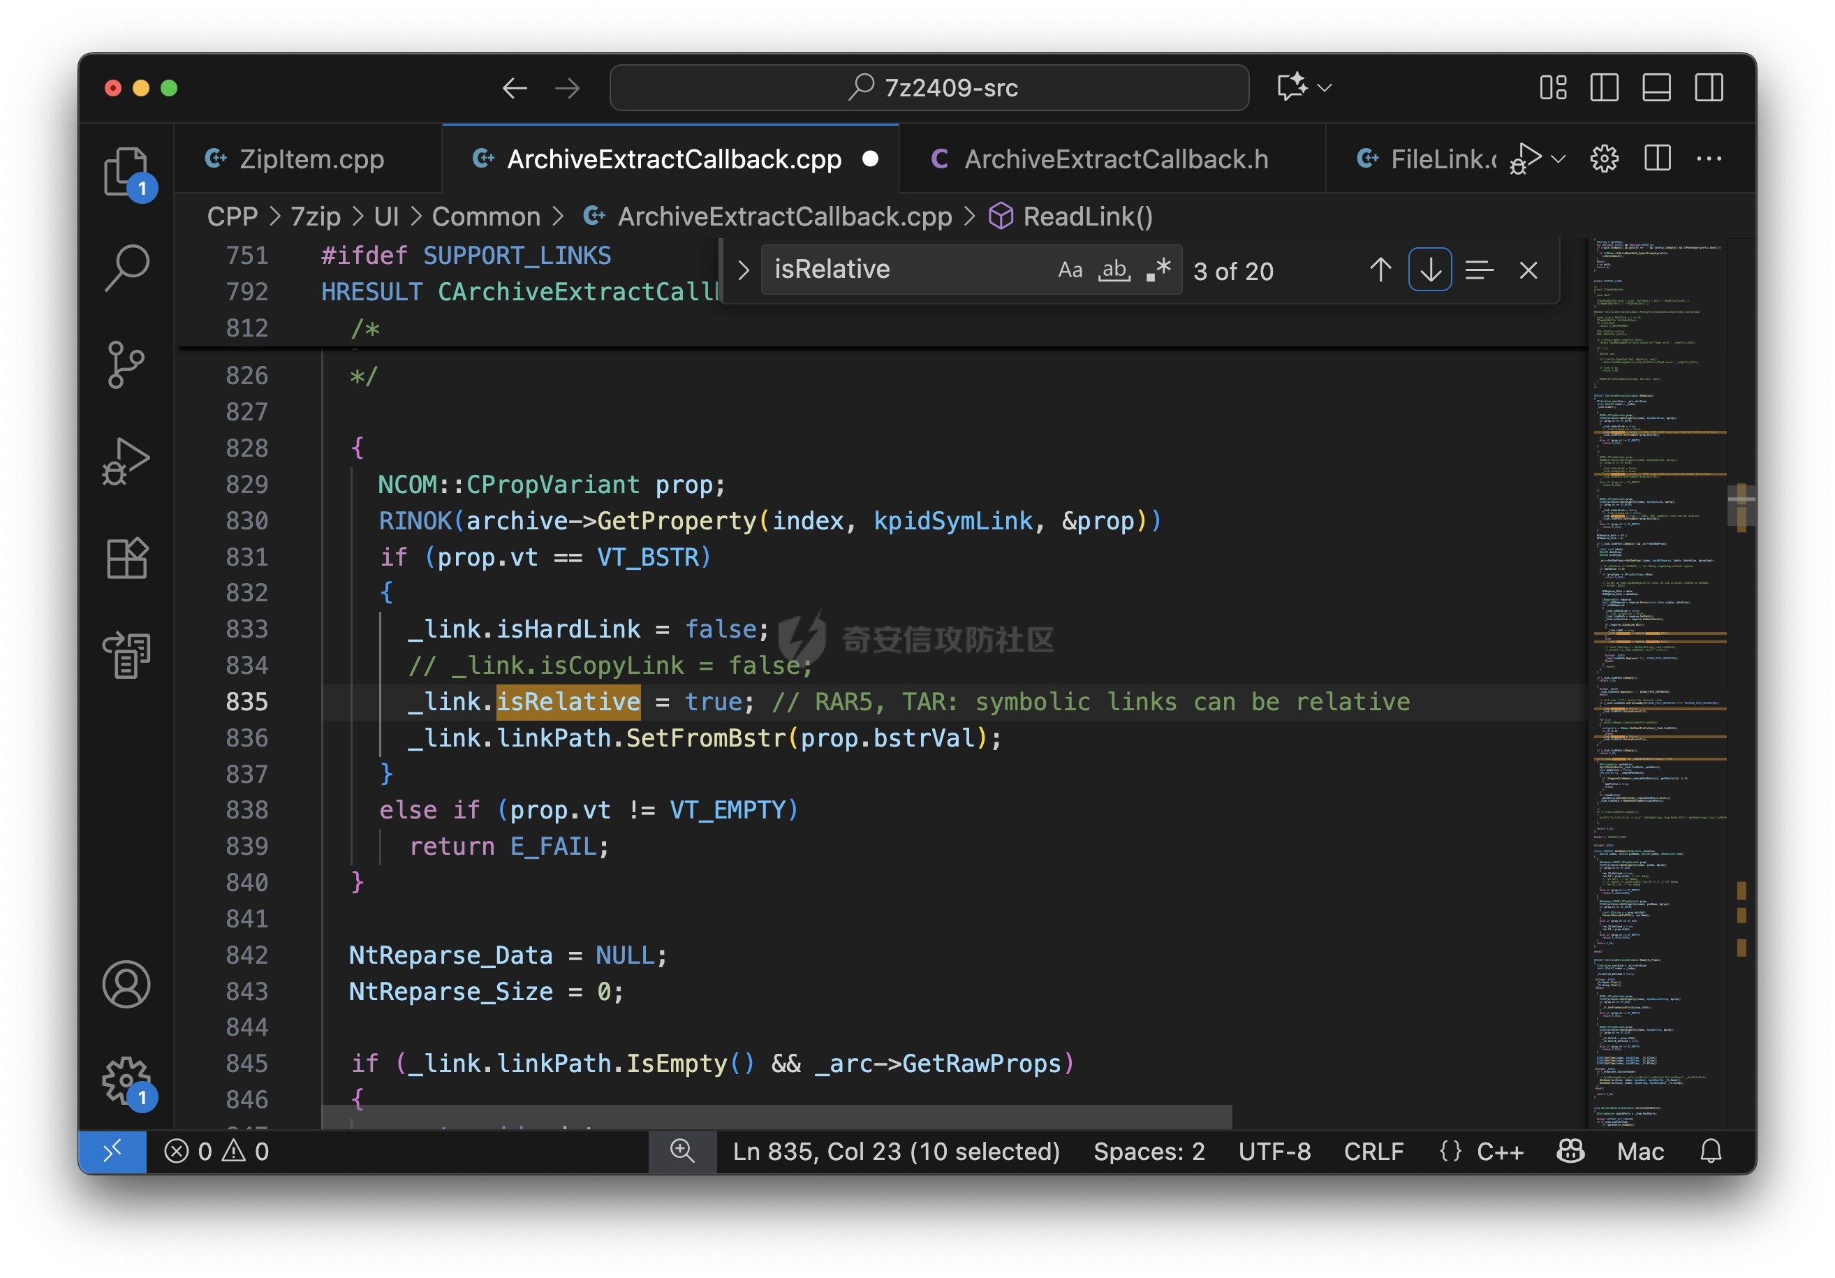Image resolution: width=1835 pixels, height=1278 pixels.
Task: Go to previous find match arrow
Action: pyautogui.click(x=1380, y=270)
